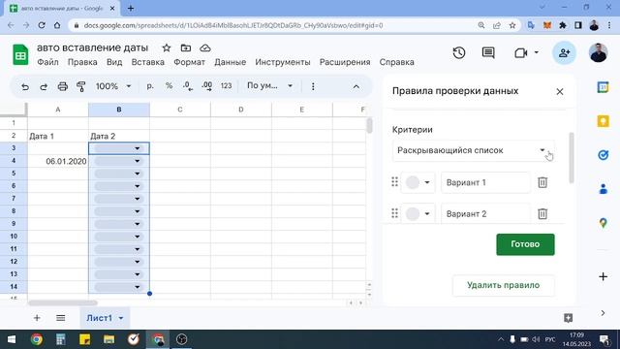Click the redo arrow in toolbar
Screen dimensions: 620x349
coord(44,86)
